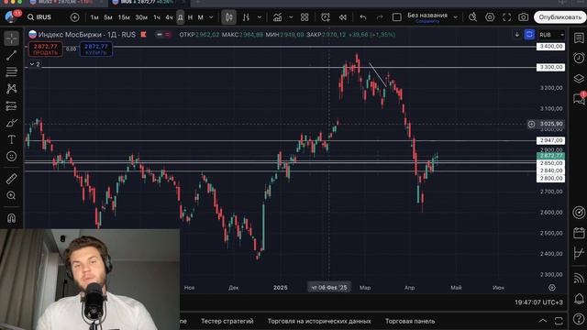The width and height of the screenshot is (587, 330).
Task: Open the Торговая панель tab
Action: [410, 321]
